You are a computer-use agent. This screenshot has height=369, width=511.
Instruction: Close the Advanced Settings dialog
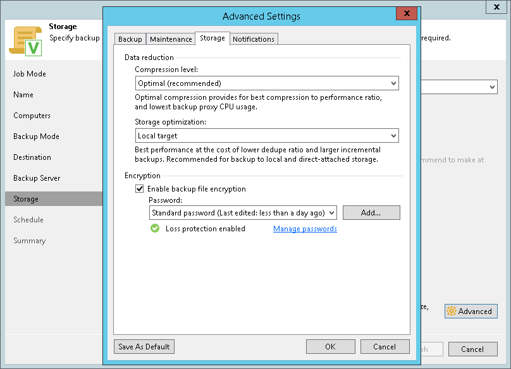[x=405, y=16]
